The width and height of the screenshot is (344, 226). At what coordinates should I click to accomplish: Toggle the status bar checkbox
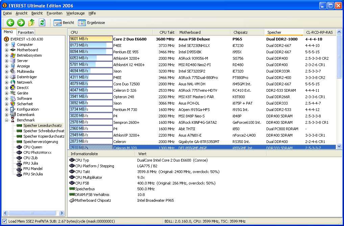click(4, 221)
